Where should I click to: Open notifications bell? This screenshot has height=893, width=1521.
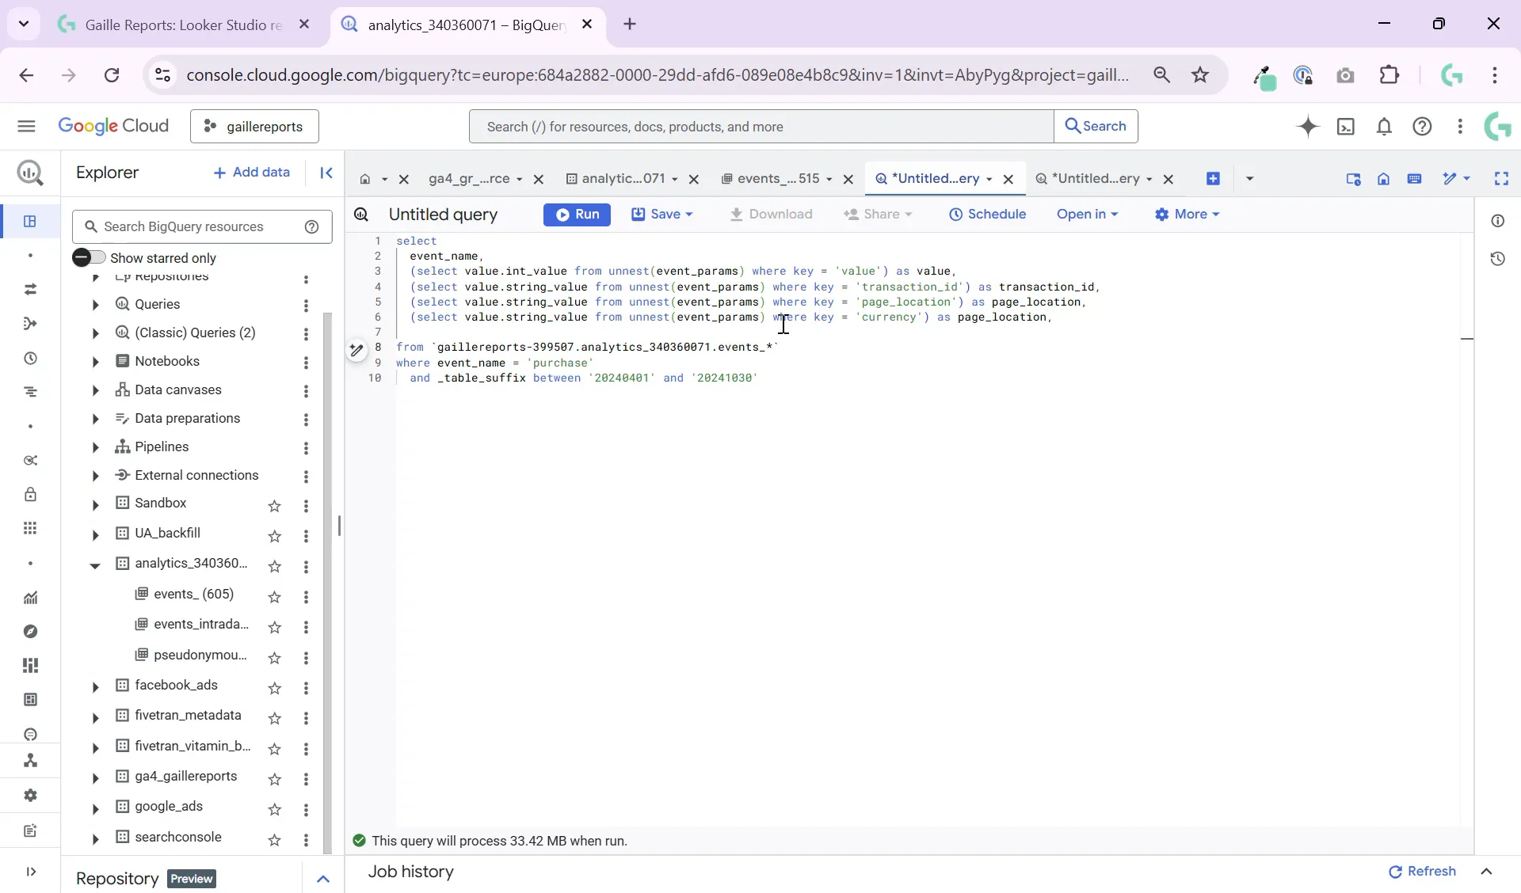click(x=1384, y=127)
